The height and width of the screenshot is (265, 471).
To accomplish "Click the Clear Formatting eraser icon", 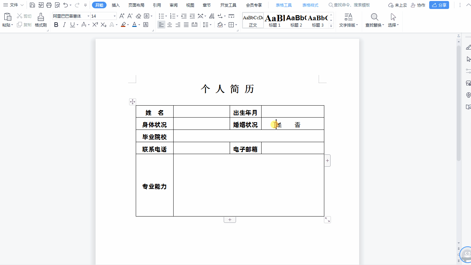I will click(x=138, y=16).
